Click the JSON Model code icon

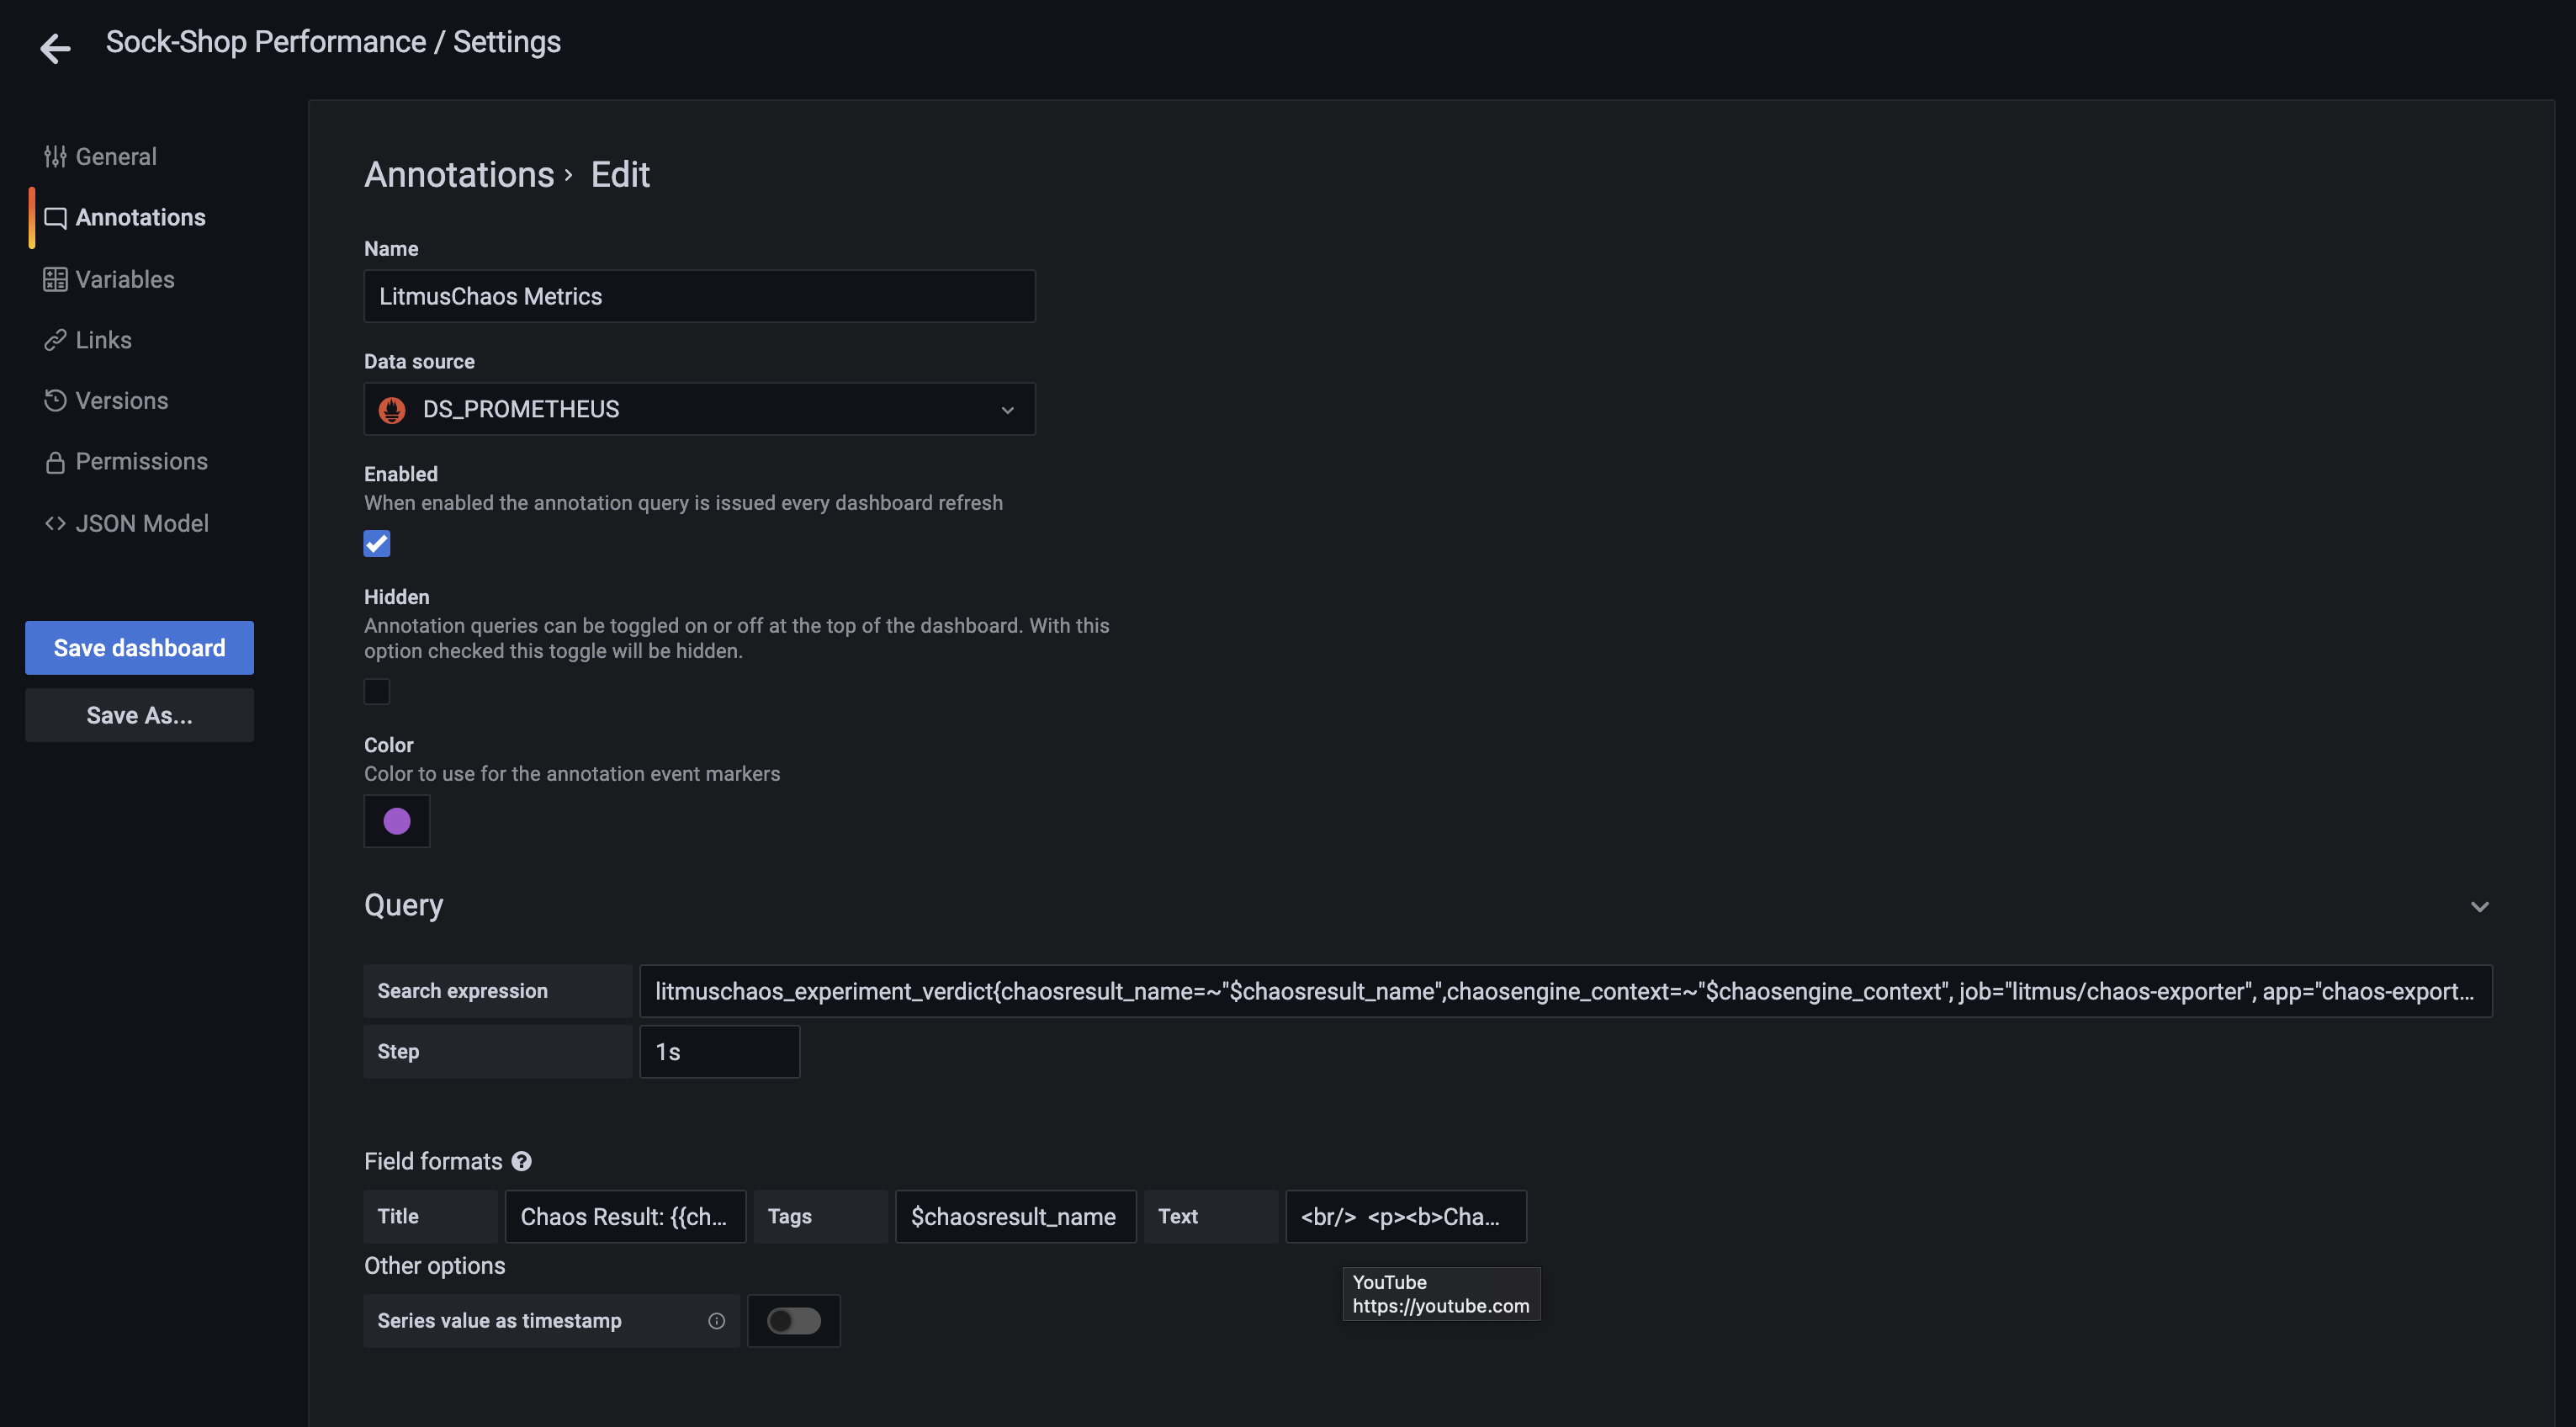click(x=55, y=523)
